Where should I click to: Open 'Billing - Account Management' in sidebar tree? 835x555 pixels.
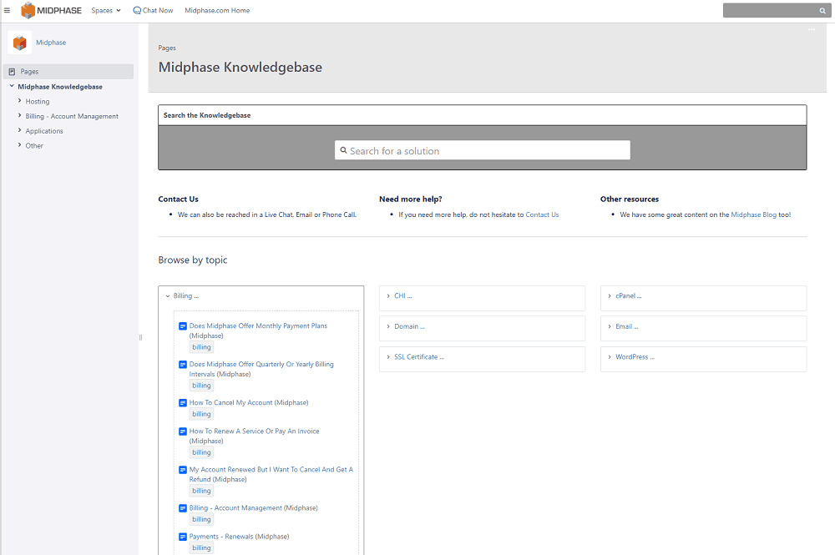tap(72, 117)
